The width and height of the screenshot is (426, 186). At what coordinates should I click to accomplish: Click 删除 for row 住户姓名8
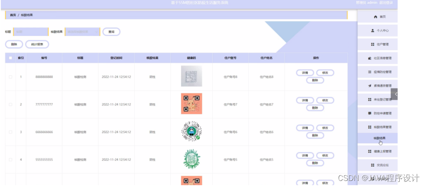pos(315,80)
